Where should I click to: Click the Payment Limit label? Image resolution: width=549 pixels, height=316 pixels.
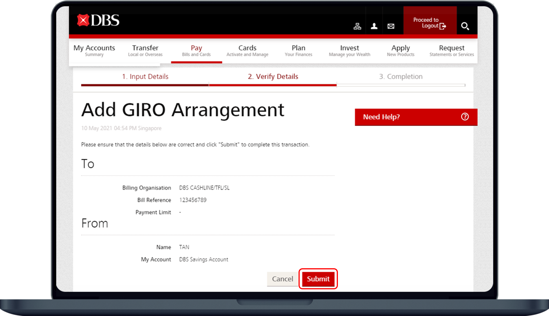coord(153,212)
